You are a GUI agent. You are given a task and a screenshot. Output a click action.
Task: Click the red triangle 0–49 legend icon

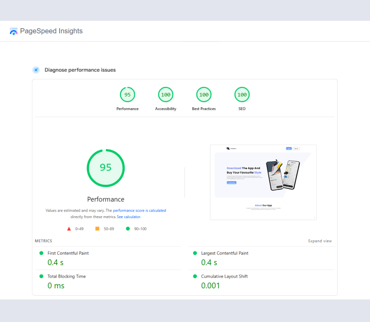click(69, 229)
